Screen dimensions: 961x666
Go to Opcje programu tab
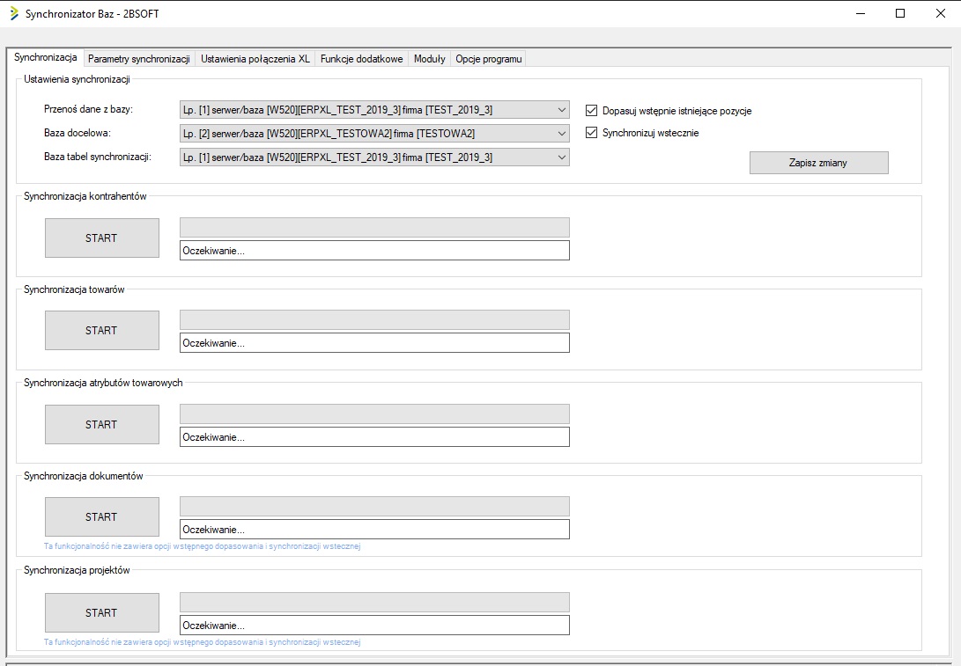(x=489, y=59)
